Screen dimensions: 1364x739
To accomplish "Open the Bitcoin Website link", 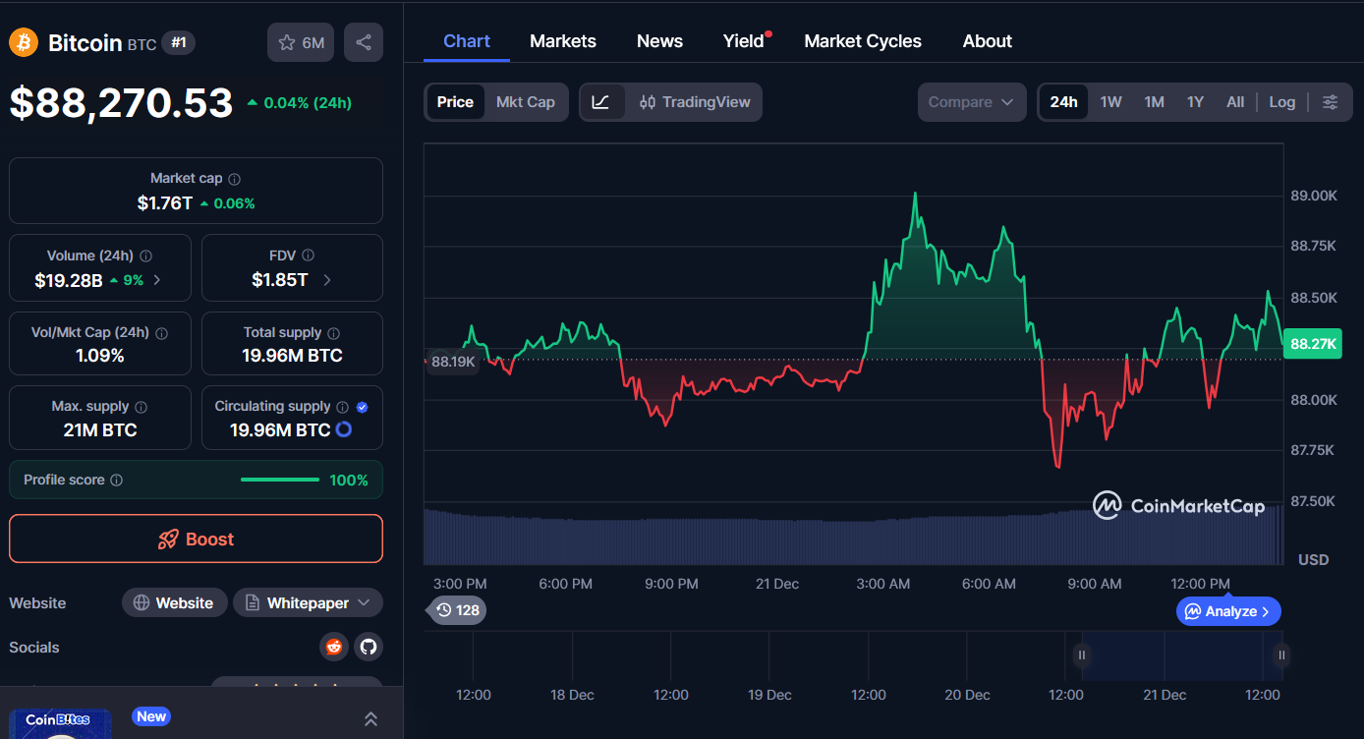I will (174, 602).
